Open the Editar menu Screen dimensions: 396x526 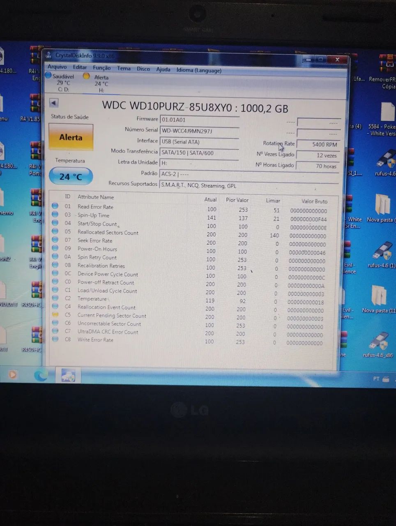(80, 67)
